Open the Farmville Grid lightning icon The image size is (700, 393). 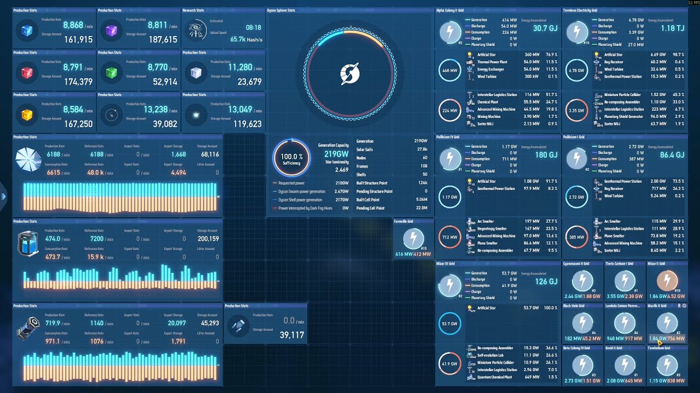click(x=413, y=239)
